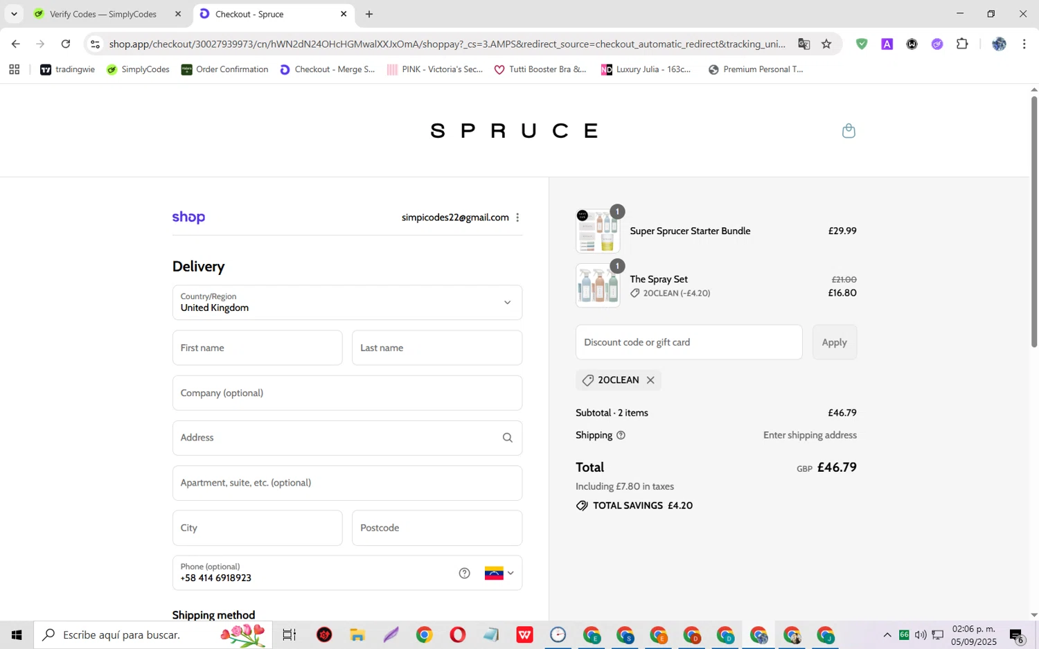Expand the Country/Region dropdown

[x=347, y=303]
